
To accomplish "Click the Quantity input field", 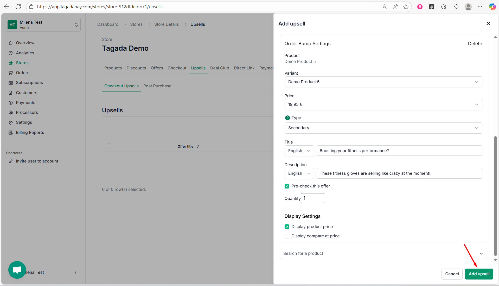I will point(312,198).
